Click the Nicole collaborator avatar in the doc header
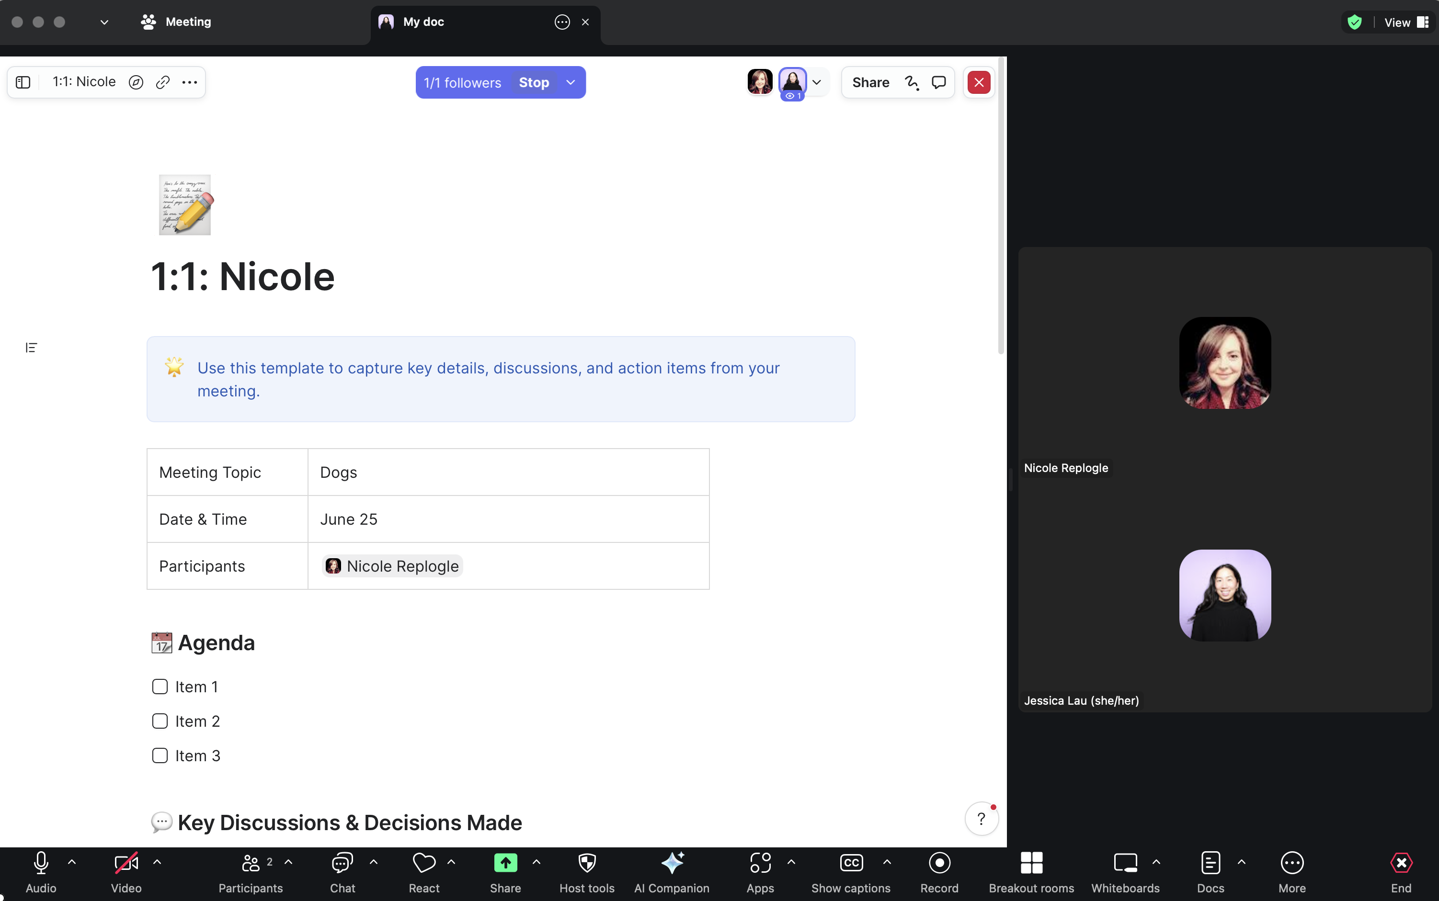 760,82
